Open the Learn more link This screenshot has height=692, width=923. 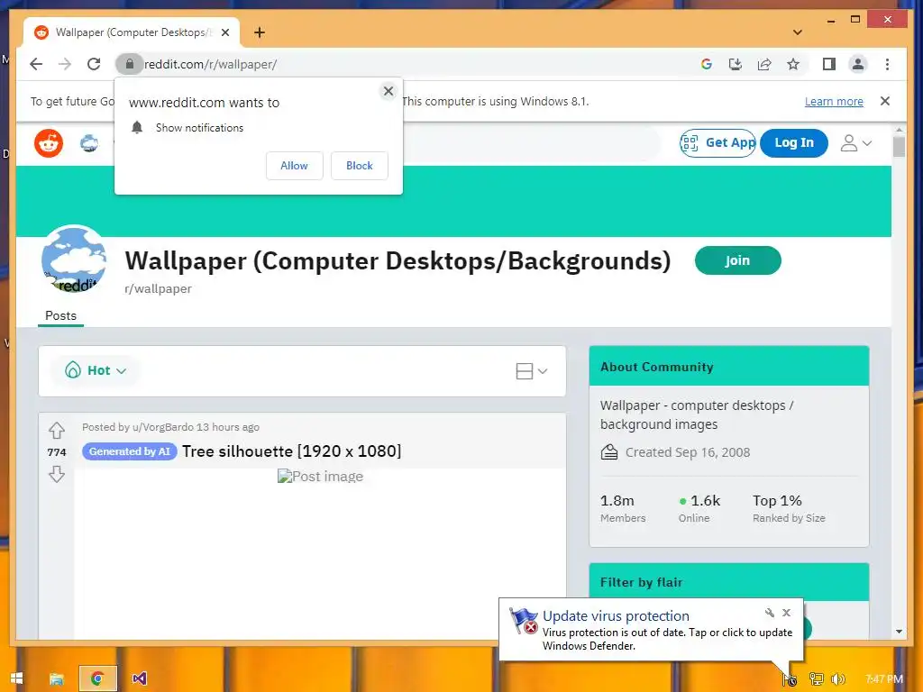coord(834,101)
